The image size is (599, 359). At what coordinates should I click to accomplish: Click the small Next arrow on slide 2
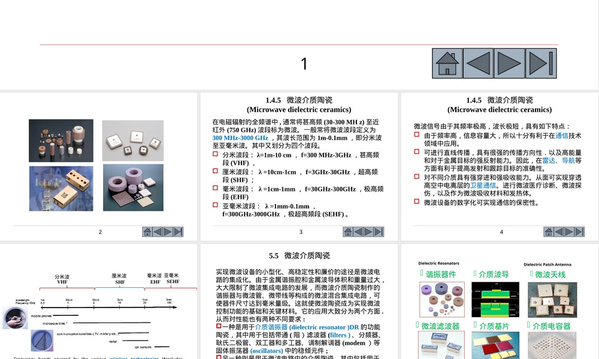pyautogui.click(x=168, y=232)
